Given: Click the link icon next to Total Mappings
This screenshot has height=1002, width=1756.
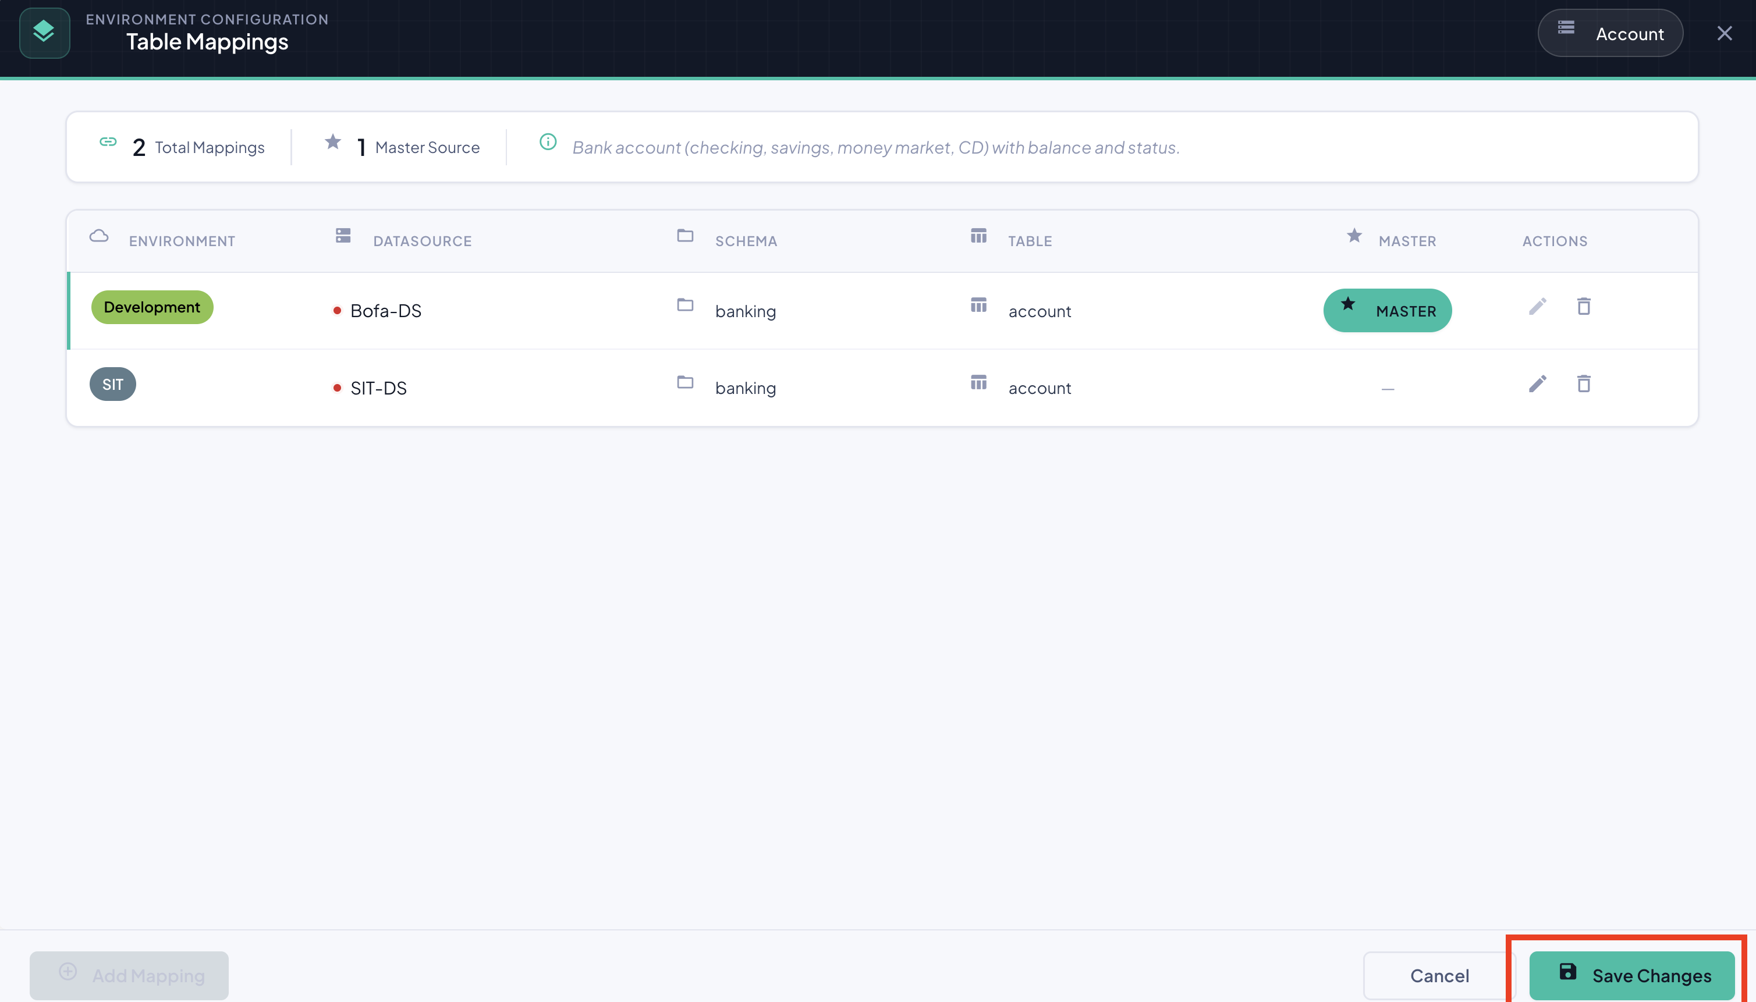Looking at the screenshot, I should [x=108, y=142].
